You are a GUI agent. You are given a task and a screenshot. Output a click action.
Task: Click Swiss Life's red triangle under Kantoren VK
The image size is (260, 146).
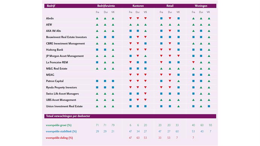145,94
